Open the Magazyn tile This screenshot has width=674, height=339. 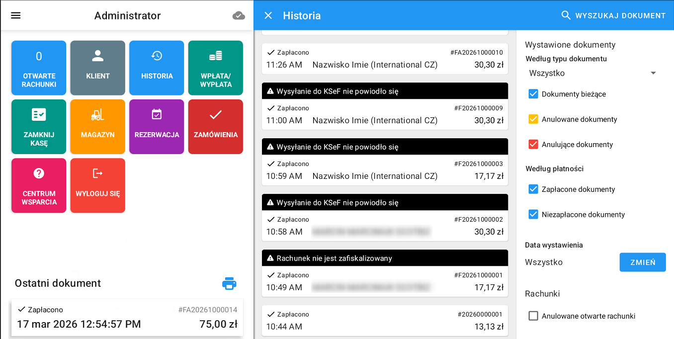tap(97, 127)
